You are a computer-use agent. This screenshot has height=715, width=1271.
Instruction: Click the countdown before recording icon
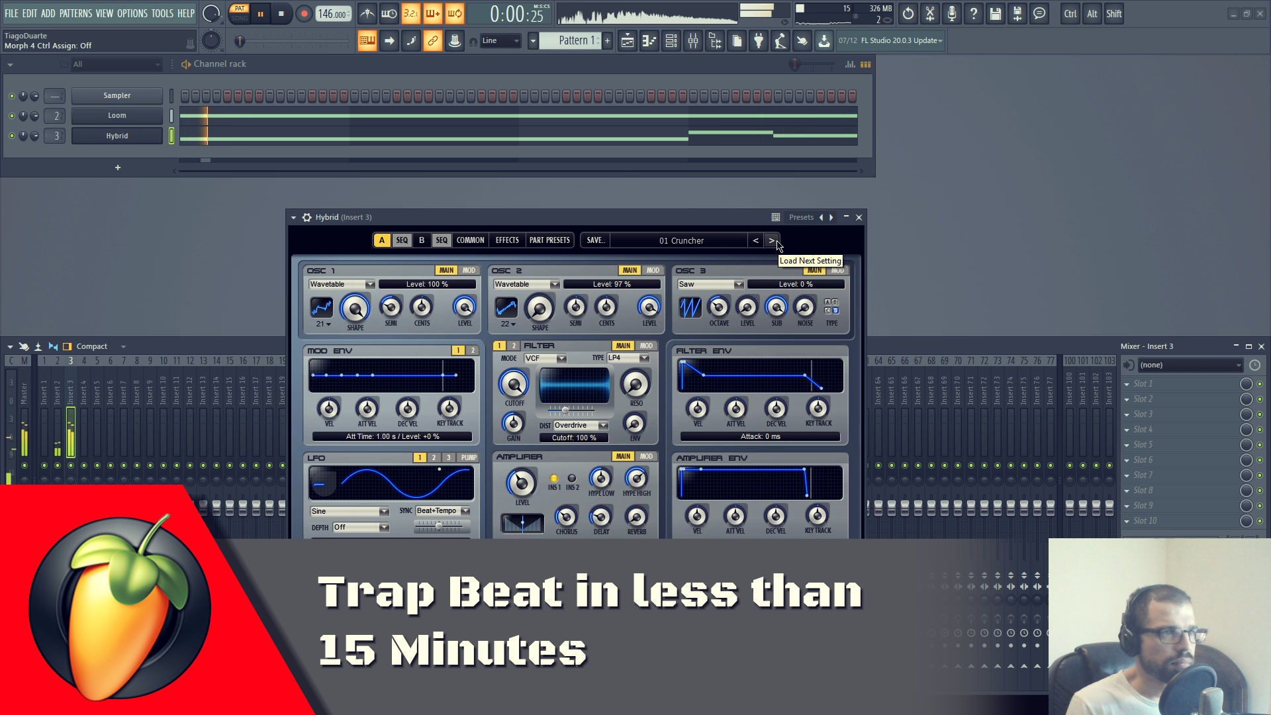(411, 13)
